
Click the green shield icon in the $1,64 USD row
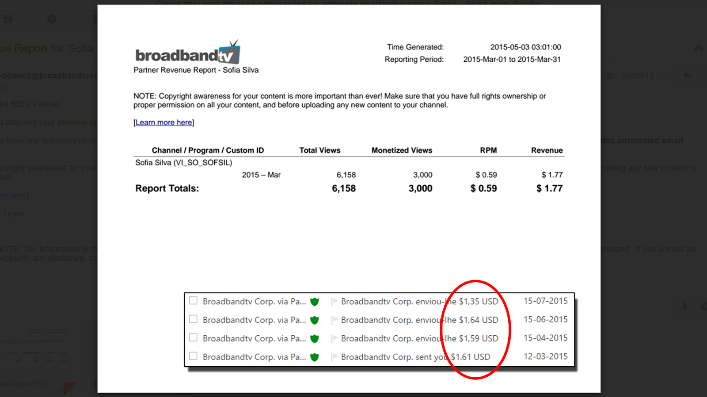tap(315, 320)
